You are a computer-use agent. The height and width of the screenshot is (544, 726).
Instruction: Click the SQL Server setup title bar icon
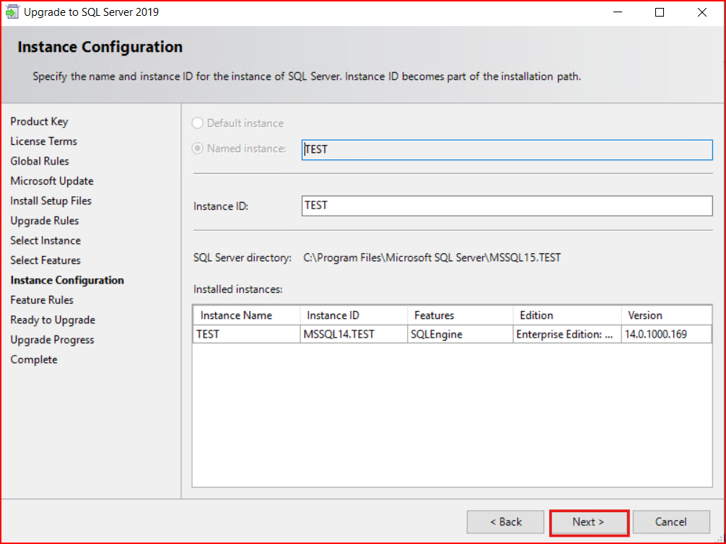tap(12, 12)
